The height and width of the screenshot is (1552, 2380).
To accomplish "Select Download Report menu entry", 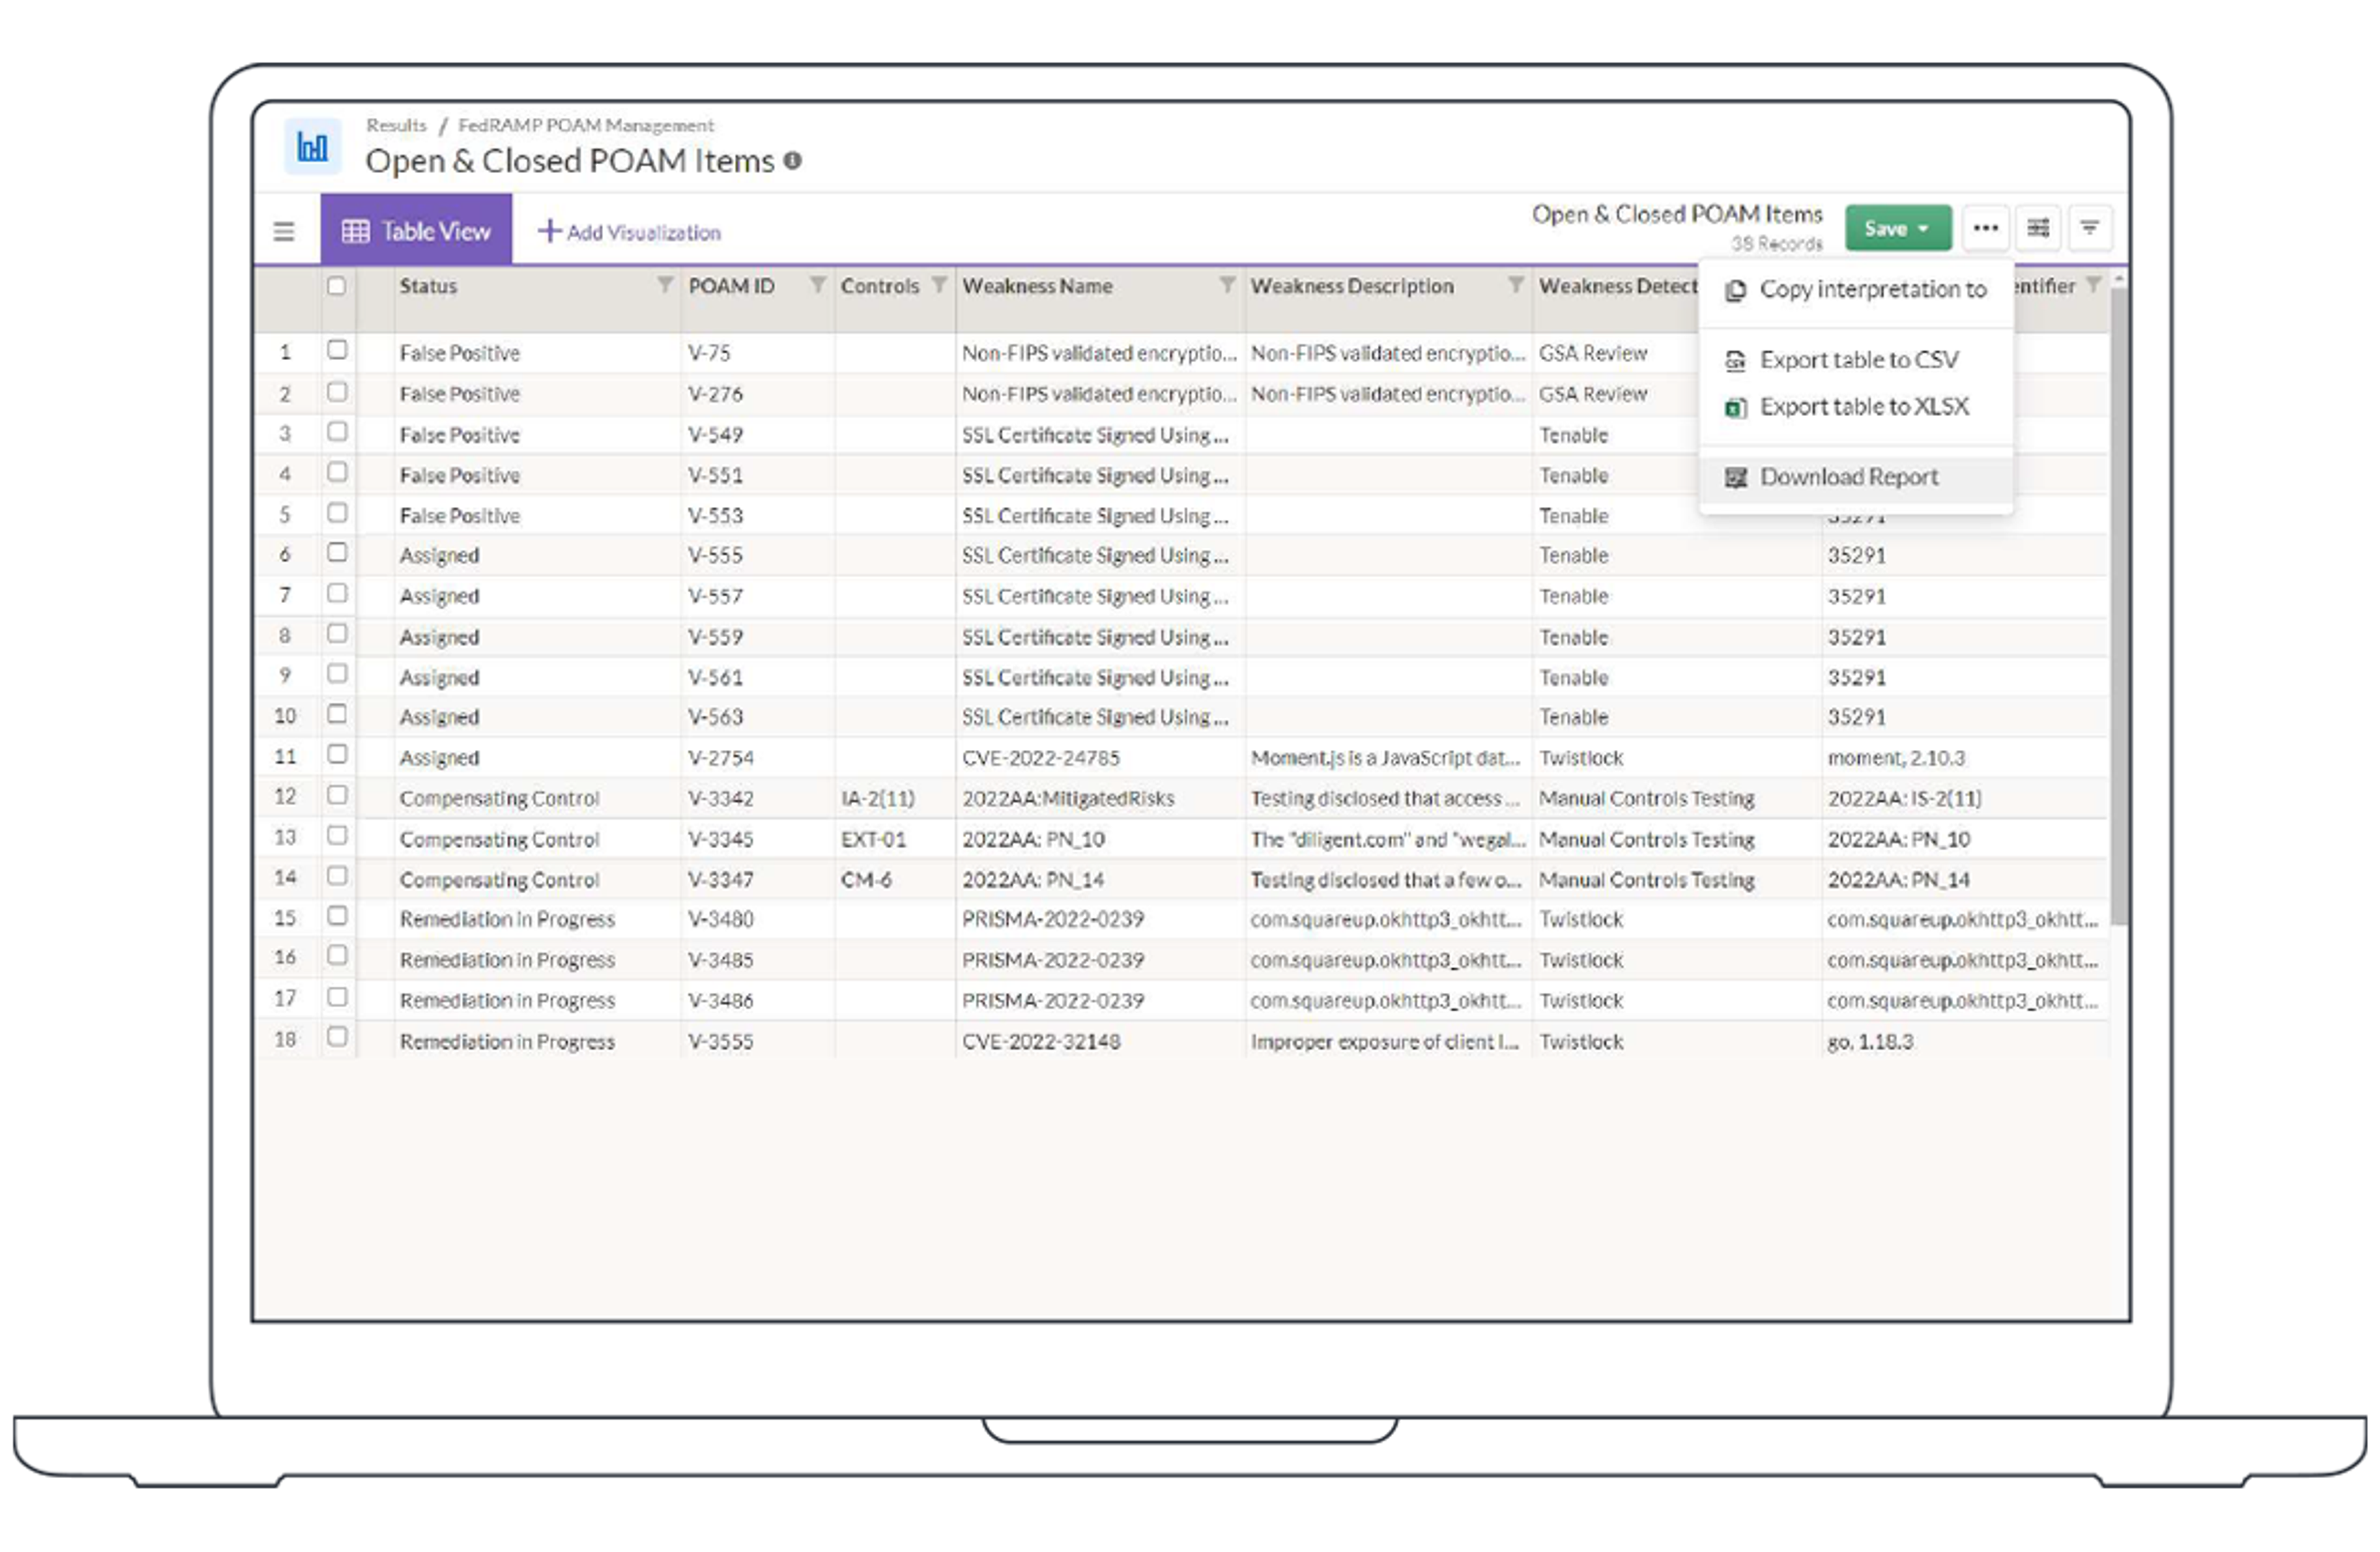I will (x=1856, y=477).
